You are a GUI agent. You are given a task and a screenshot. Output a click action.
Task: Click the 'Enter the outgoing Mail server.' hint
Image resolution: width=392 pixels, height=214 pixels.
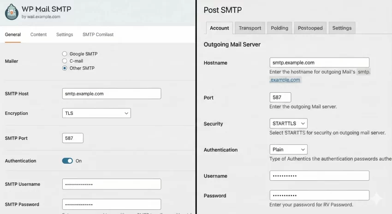(303, 107)
